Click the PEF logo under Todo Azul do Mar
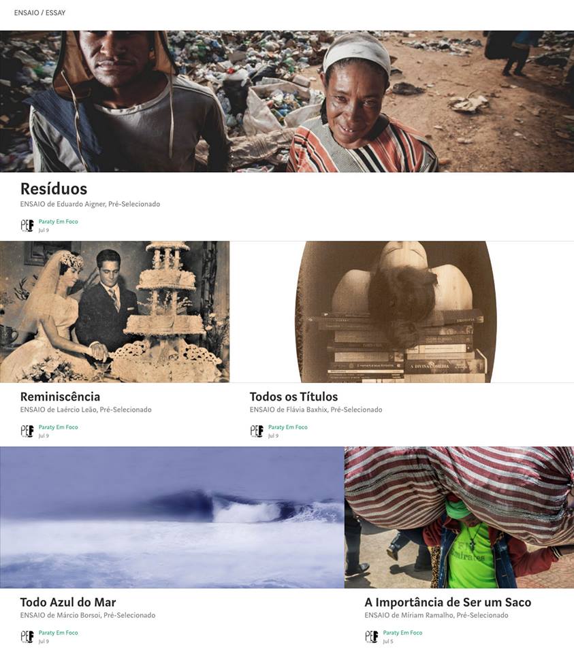The image size is (574, 653). click(x=27, y=637)
